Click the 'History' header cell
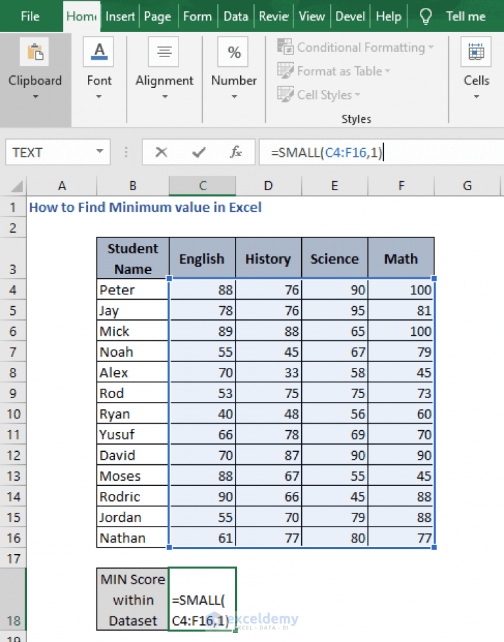Viewport: 504px width, 642px height. (x=268, y=258)
